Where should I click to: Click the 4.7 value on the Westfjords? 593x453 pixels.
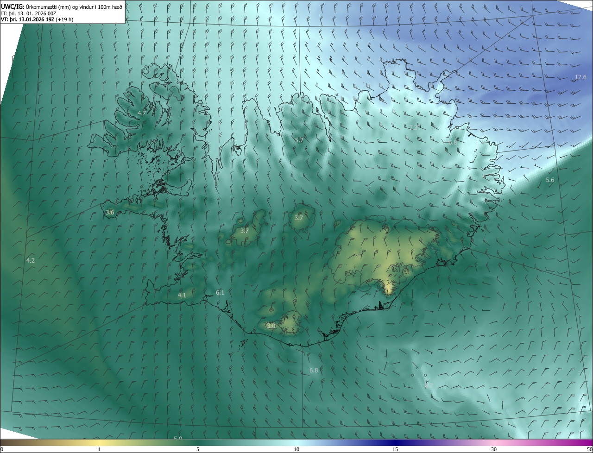coord(142,113)
